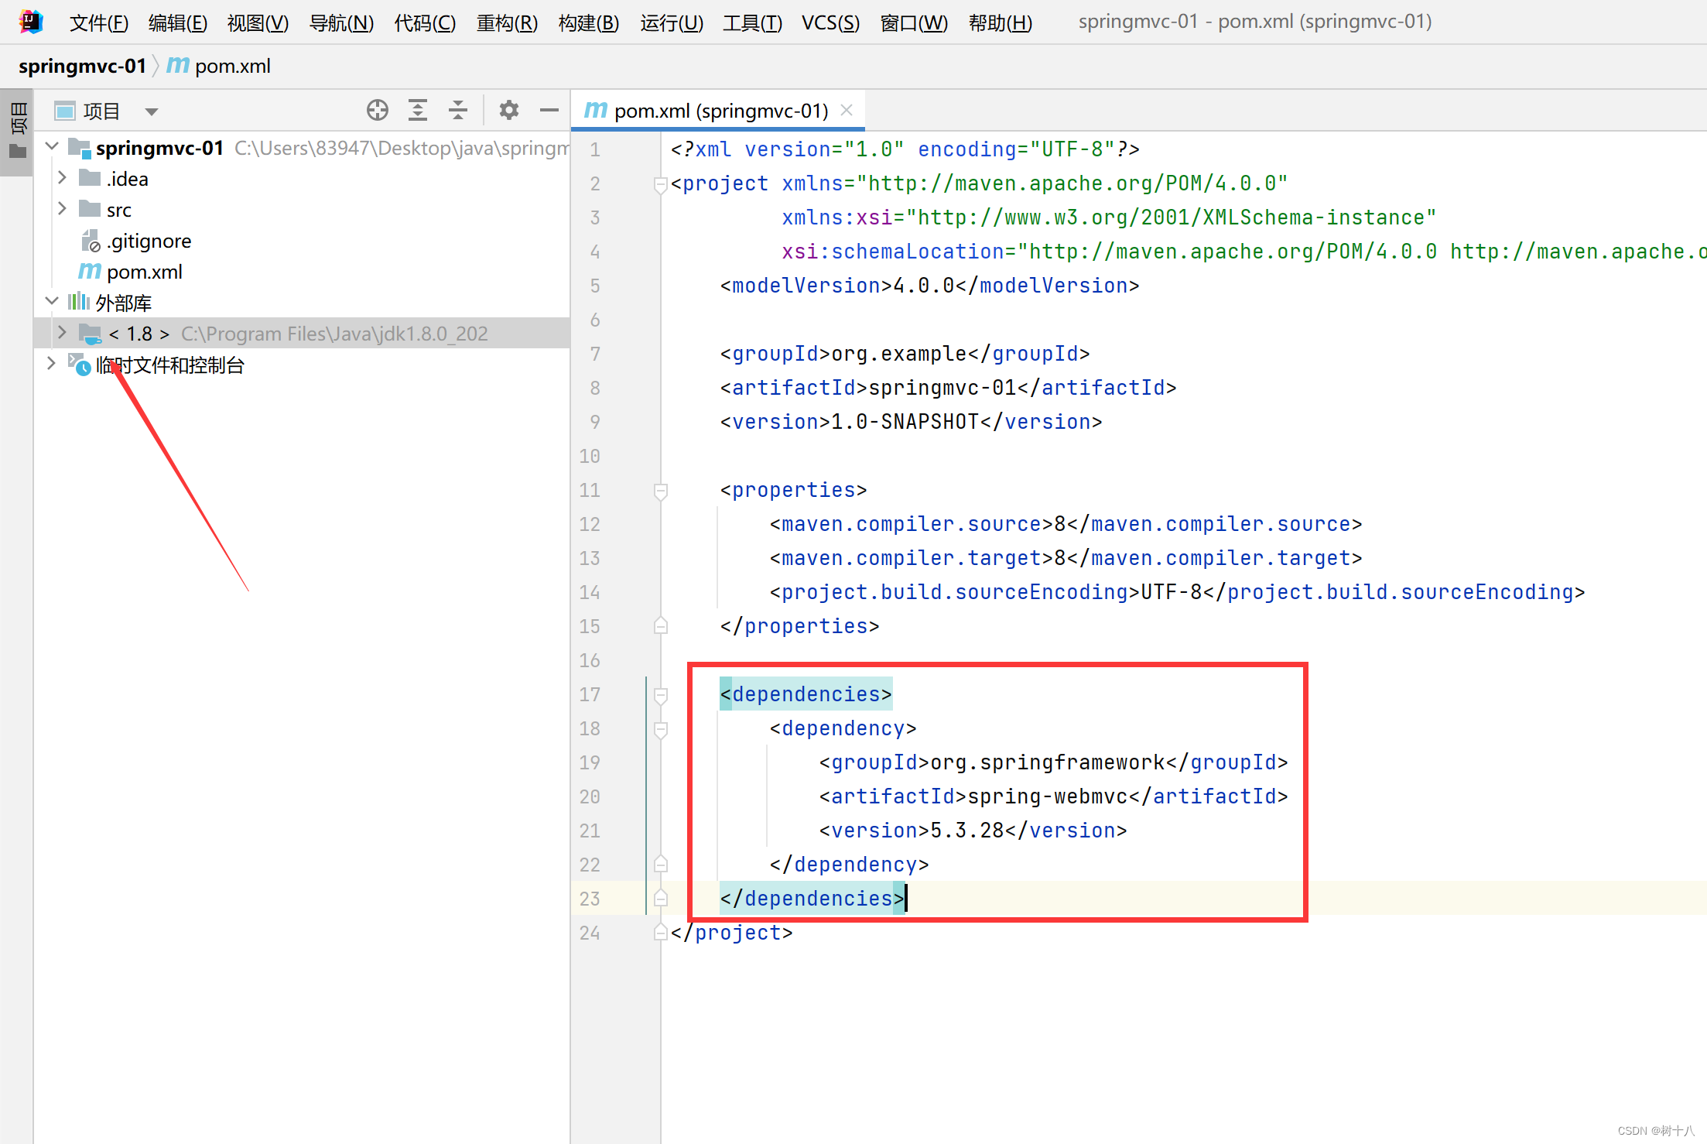
Task: Click pom.xml in the breadcrumb bar
Action: [232, 66]
